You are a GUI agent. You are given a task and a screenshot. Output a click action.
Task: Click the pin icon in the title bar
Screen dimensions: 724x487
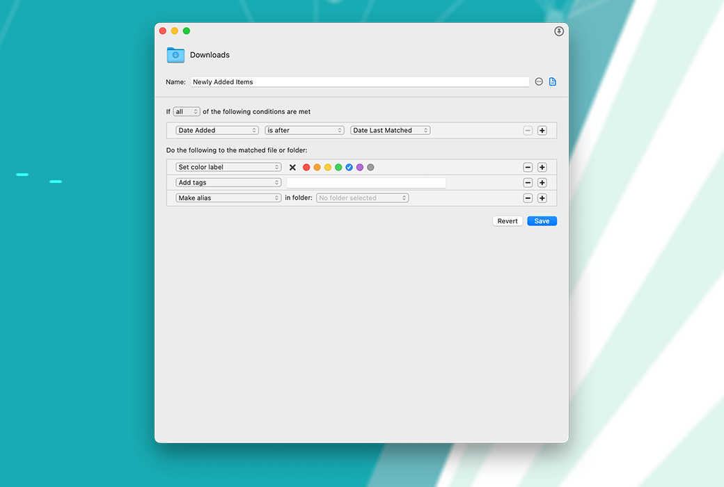click(x=559, y=31)
